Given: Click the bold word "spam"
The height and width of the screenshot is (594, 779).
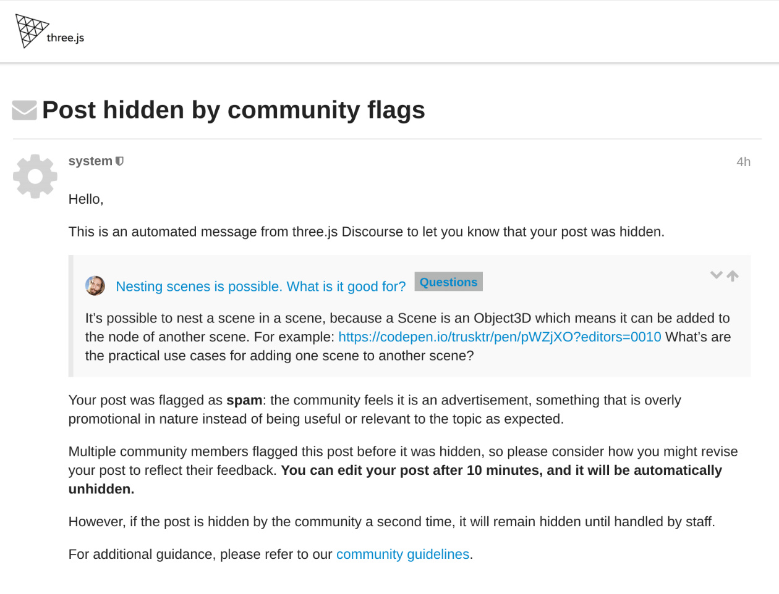Looking at the screenshot, I should click(244, 400).
